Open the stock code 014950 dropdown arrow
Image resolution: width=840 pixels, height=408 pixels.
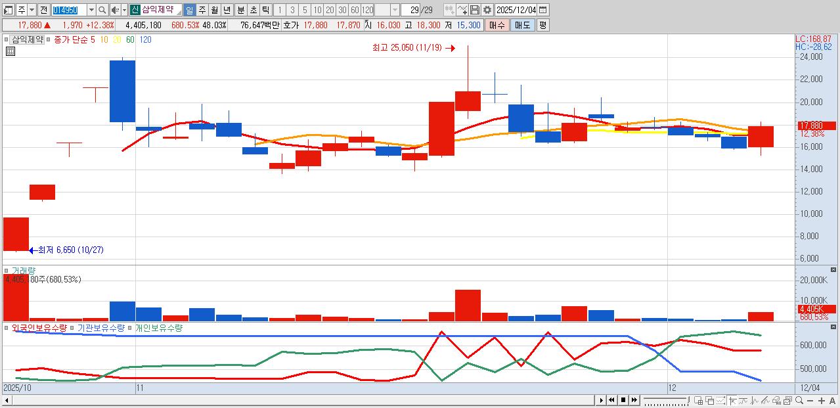tap(91, 10)
